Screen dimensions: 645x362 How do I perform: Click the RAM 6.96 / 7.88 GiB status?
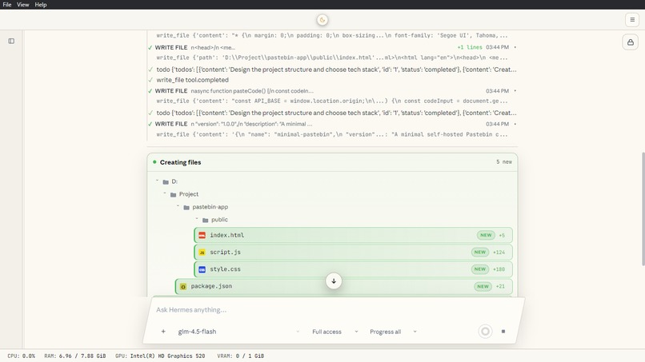click(75, 356)
